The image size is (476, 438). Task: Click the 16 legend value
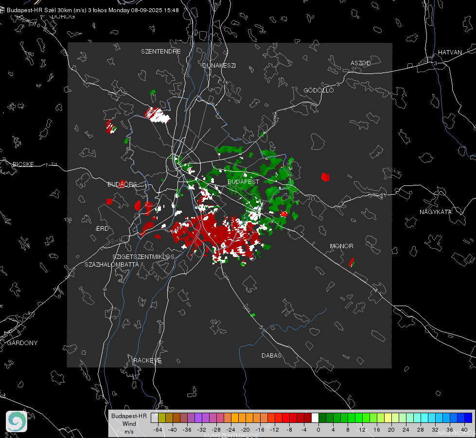pyautogui.click(x=376, y=430)
